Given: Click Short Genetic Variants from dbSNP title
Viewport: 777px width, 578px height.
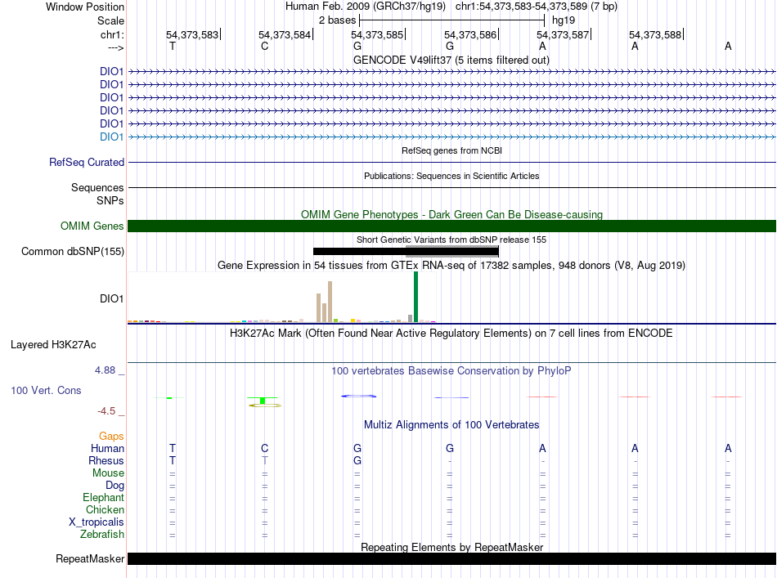Looking at the screenshot, I should pos(451,240).
